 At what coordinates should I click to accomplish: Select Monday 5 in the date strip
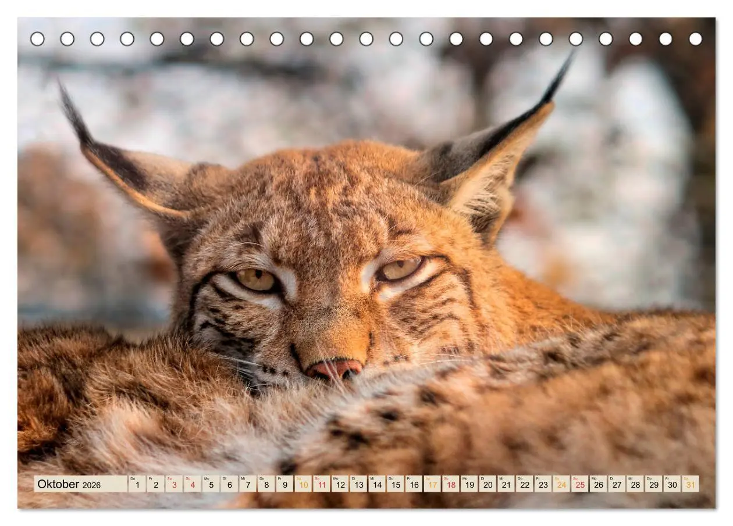[211, 484]
